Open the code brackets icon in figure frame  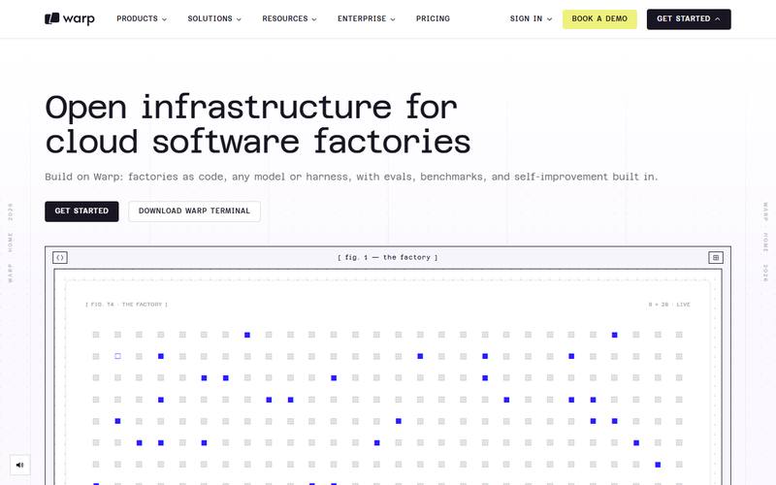tap(60, 257)
